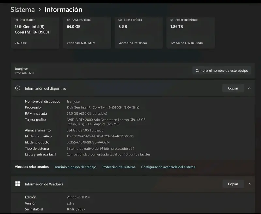This screenshot has width=261, height=214.
Task: Collapse the Información del dispositivo section
Action: coord(249,88)
